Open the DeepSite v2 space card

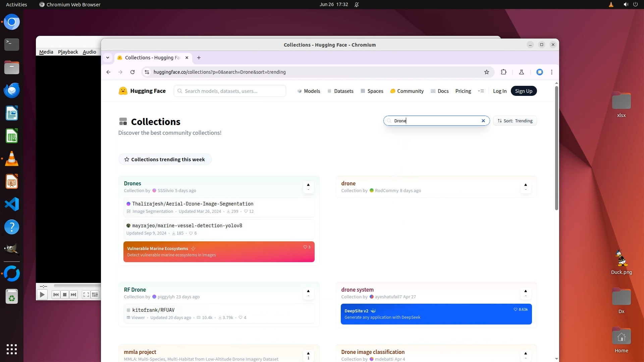(436, 314)
